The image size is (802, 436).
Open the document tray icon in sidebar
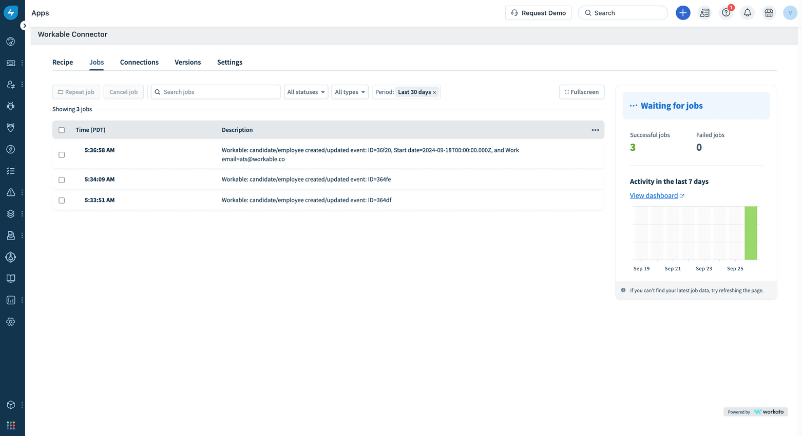[x=11, y=235]
